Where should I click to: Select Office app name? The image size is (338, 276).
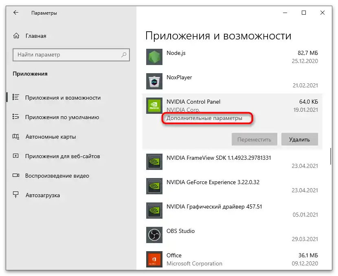click(x=174, y=255)
